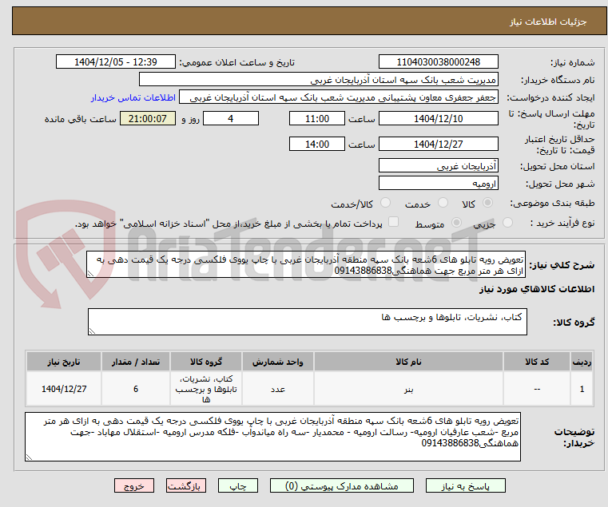Screen dimensions: 608x507
Task: Click the price validity date 1404/12/27 field
Action: (x=438, y=145)
